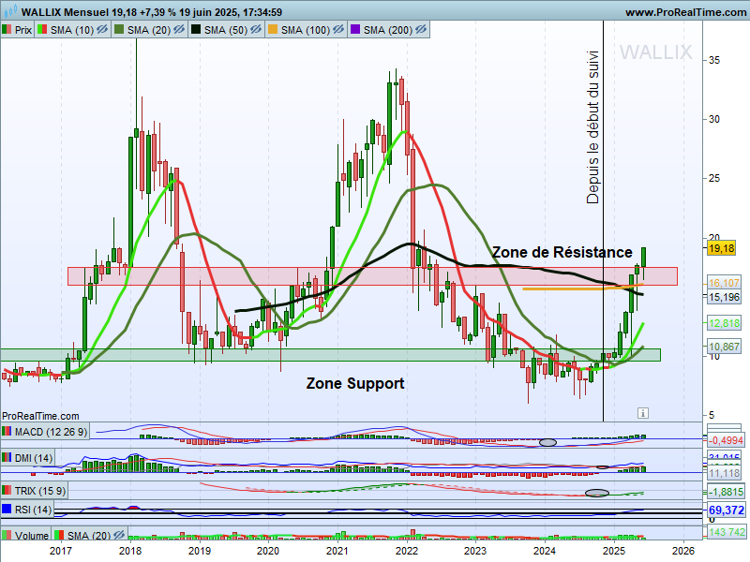The height and width of the screenshot is (562, 750).
Task: Click the 2025 year on time axis
Action: (614, 551)
